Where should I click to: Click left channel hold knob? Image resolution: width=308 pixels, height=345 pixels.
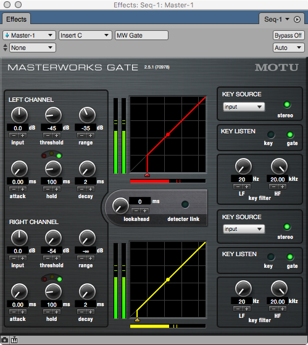click(53, 169)
